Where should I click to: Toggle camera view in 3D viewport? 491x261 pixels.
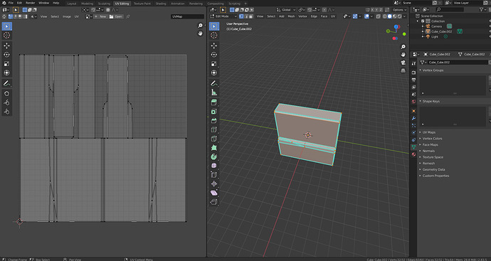click(x=403, y=63)
